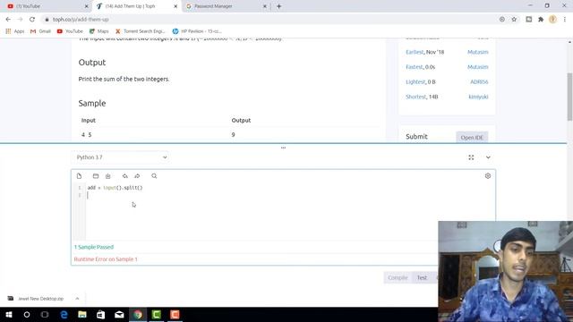Launch Microsoft Edge from taskbar
The width and height of the screenshot is (573, 322).
pos(64,315)
